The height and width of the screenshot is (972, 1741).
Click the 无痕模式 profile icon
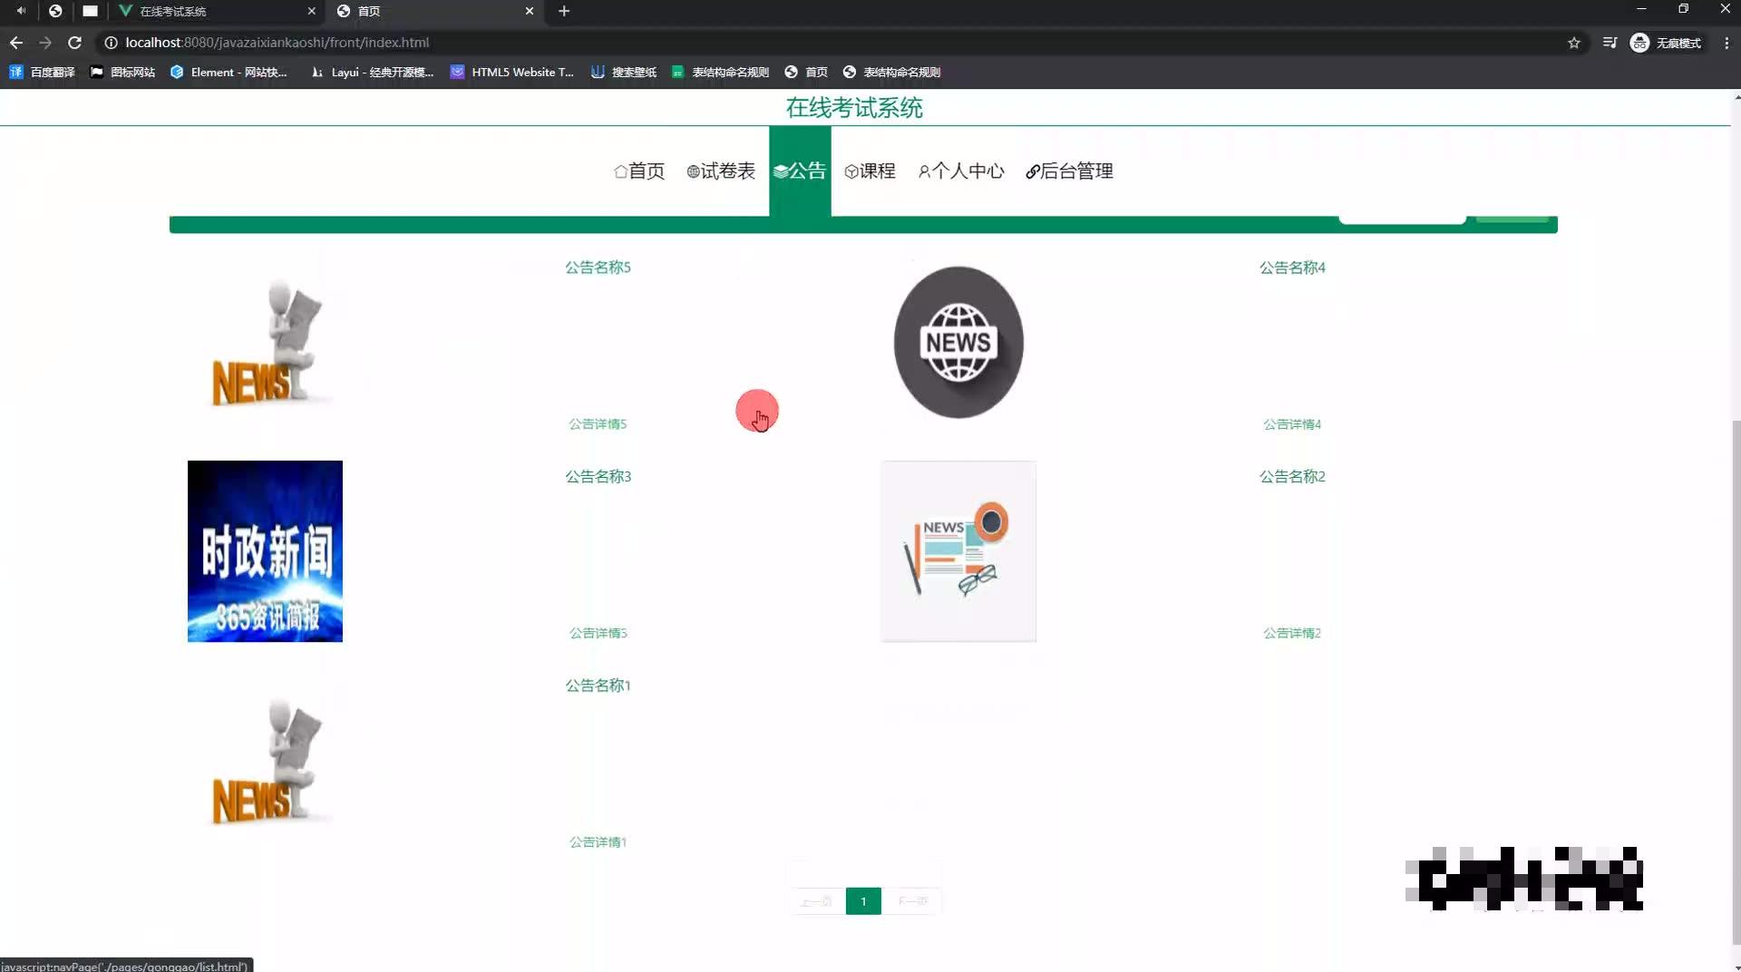(1639, 43)
